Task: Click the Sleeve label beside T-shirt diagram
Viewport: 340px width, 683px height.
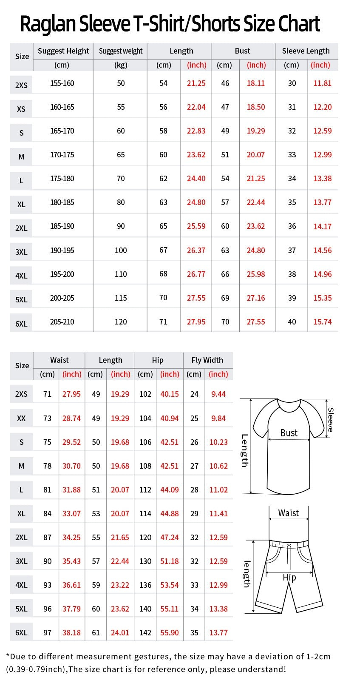Action: click(x=330, y=419)
